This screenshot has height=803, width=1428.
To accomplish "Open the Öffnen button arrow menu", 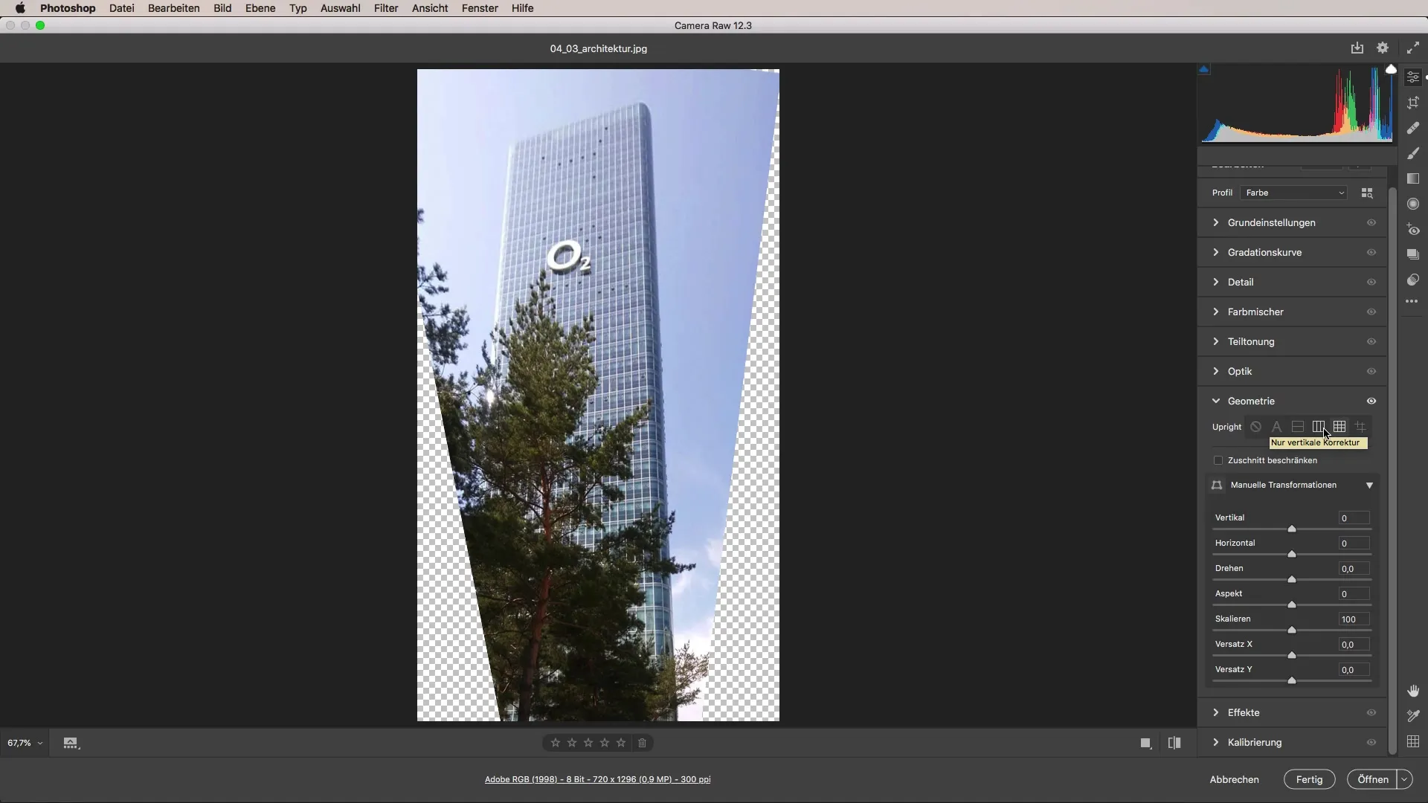I will [1404, 779].
